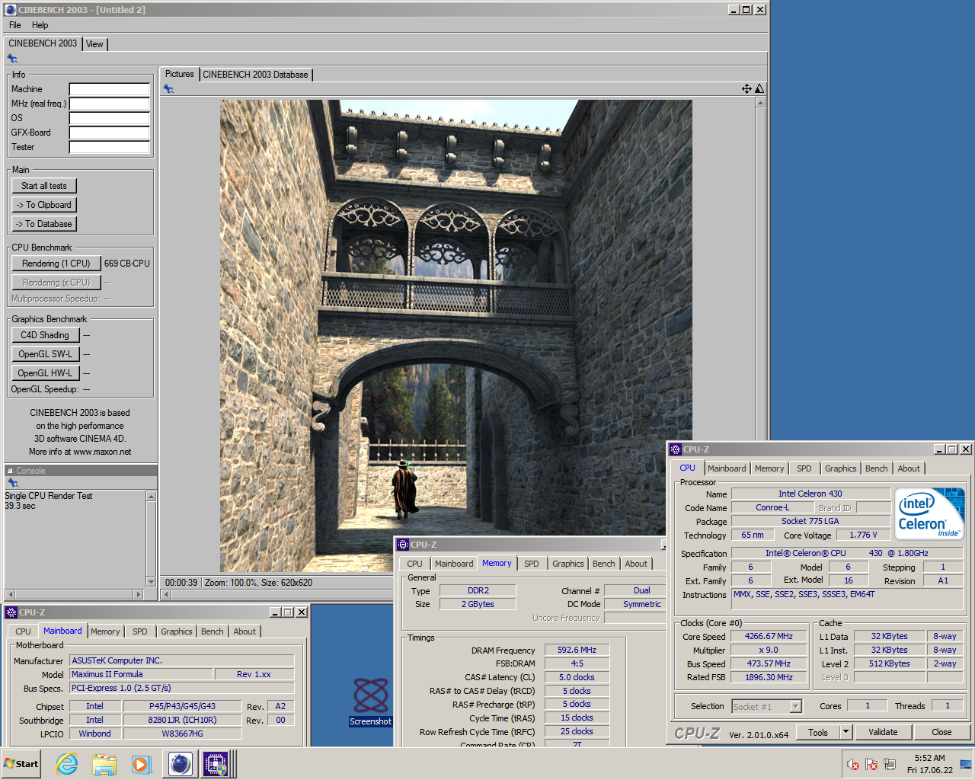Viewport: 975px width, 780px height.
Task: Click the Start button
Action: (x=21, y=764)
